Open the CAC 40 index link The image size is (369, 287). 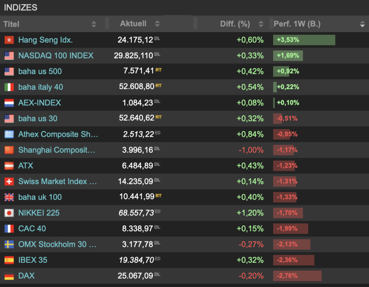point(32,229)
